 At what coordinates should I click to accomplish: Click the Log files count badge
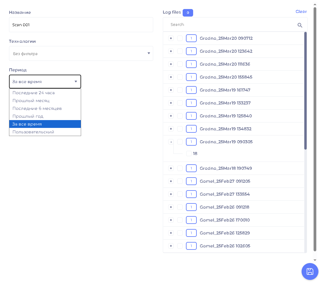pos(188,13)
